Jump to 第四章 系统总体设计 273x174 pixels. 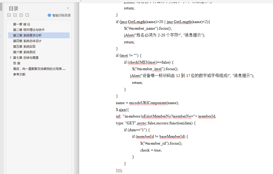[27, 41]
